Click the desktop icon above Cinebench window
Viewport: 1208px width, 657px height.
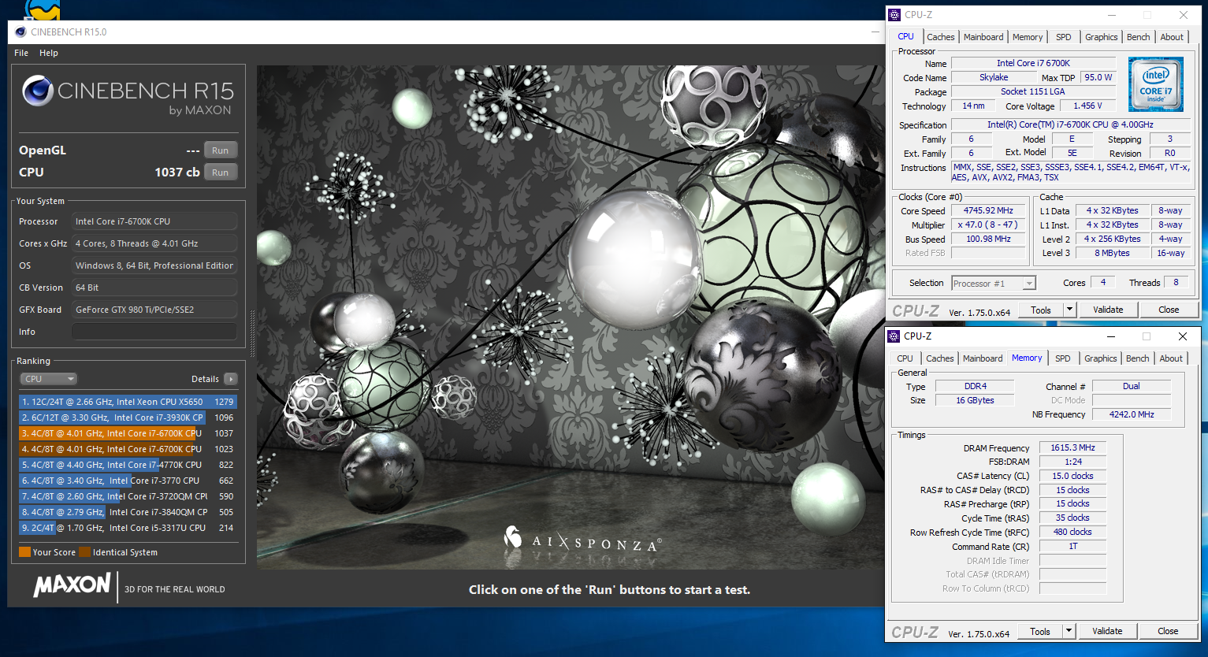click(x=43, y=10)
